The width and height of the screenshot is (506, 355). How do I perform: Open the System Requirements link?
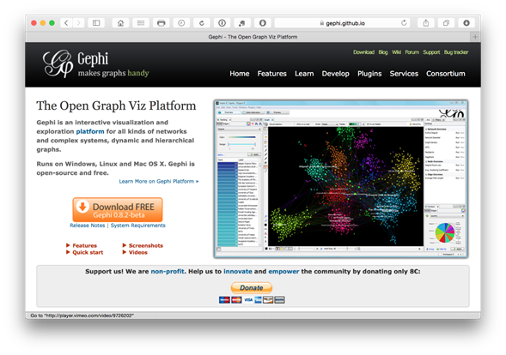137,226
